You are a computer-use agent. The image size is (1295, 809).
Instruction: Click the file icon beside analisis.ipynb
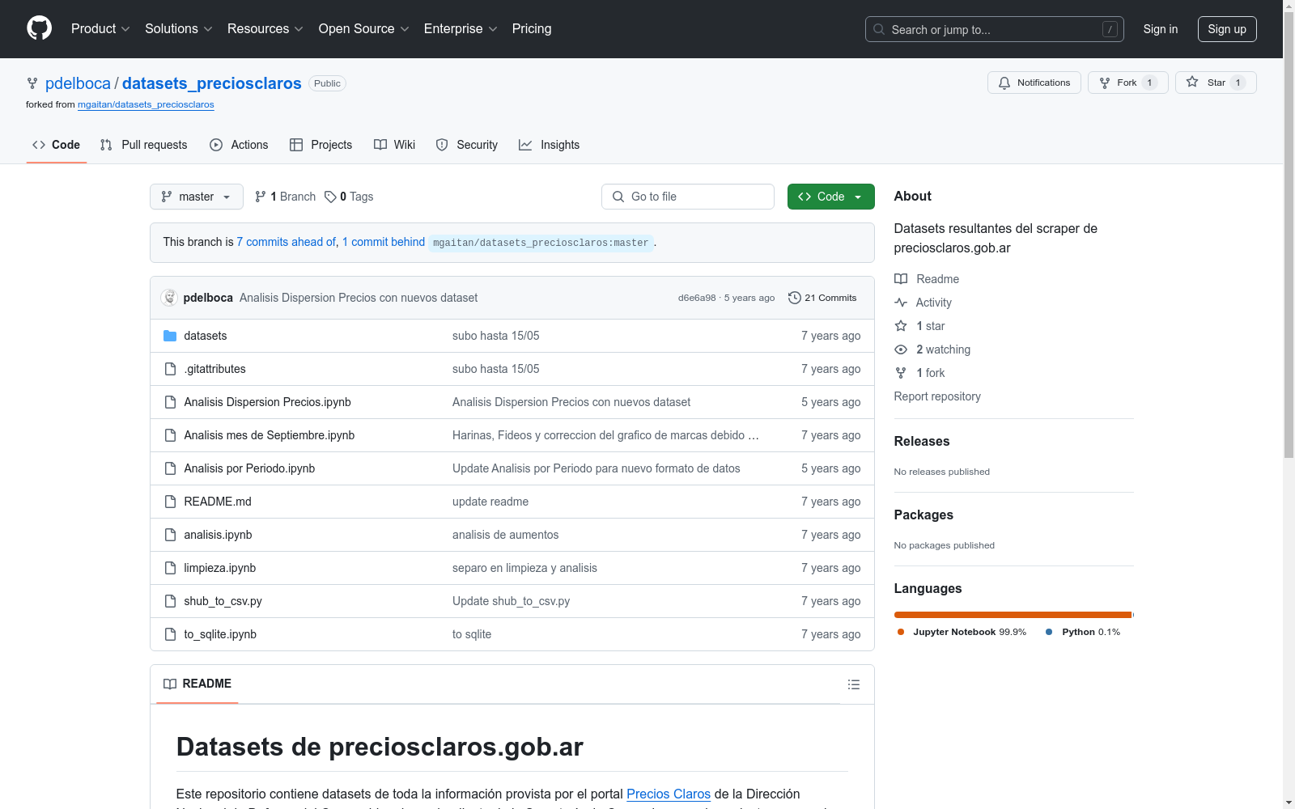pyautogui.click(x=170, y=535)
